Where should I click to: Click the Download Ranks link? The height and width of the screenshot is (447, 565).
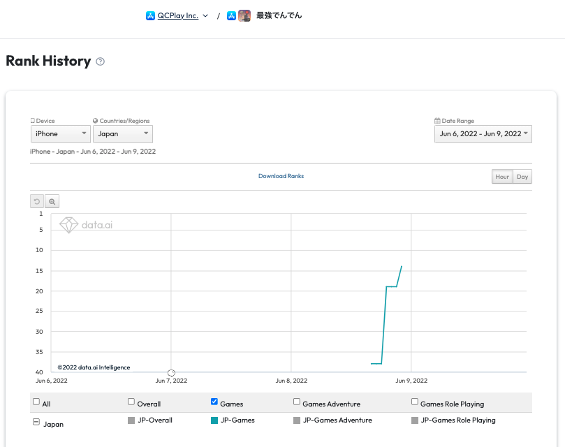point(281,176)
